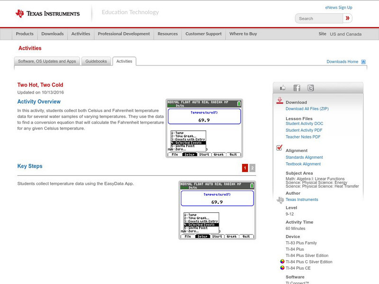Click the 'Lesson Files' section label

(299, 119)
